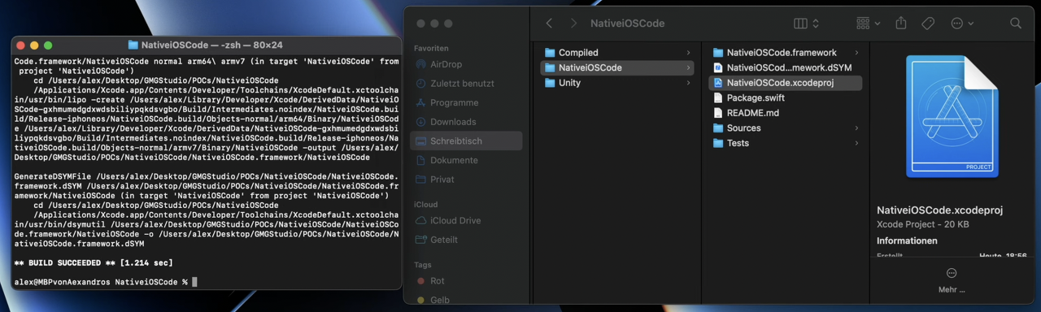
Task: Expand the Unity folder chevron
Action: click(x=688, y=83)
